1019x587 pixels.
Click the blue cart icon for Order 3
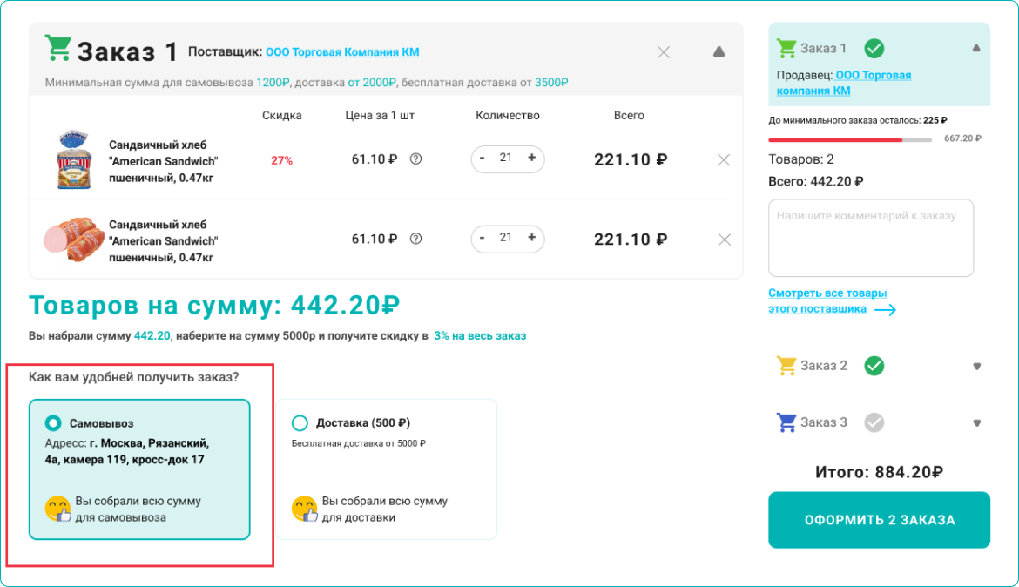(786, 422)
